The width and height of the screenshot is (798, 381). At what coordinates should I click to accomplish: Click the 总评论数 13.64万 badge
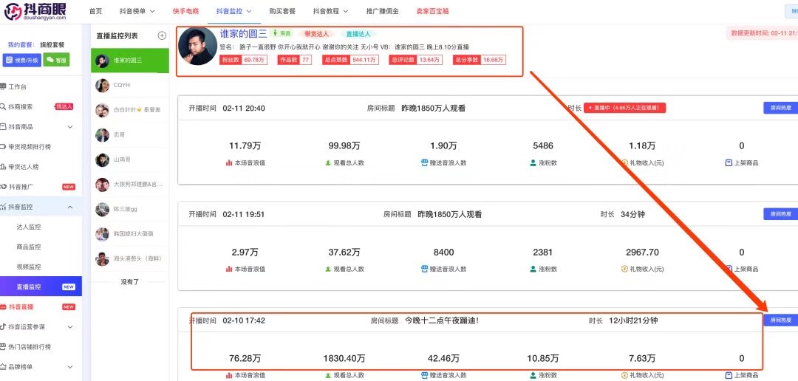415,60
